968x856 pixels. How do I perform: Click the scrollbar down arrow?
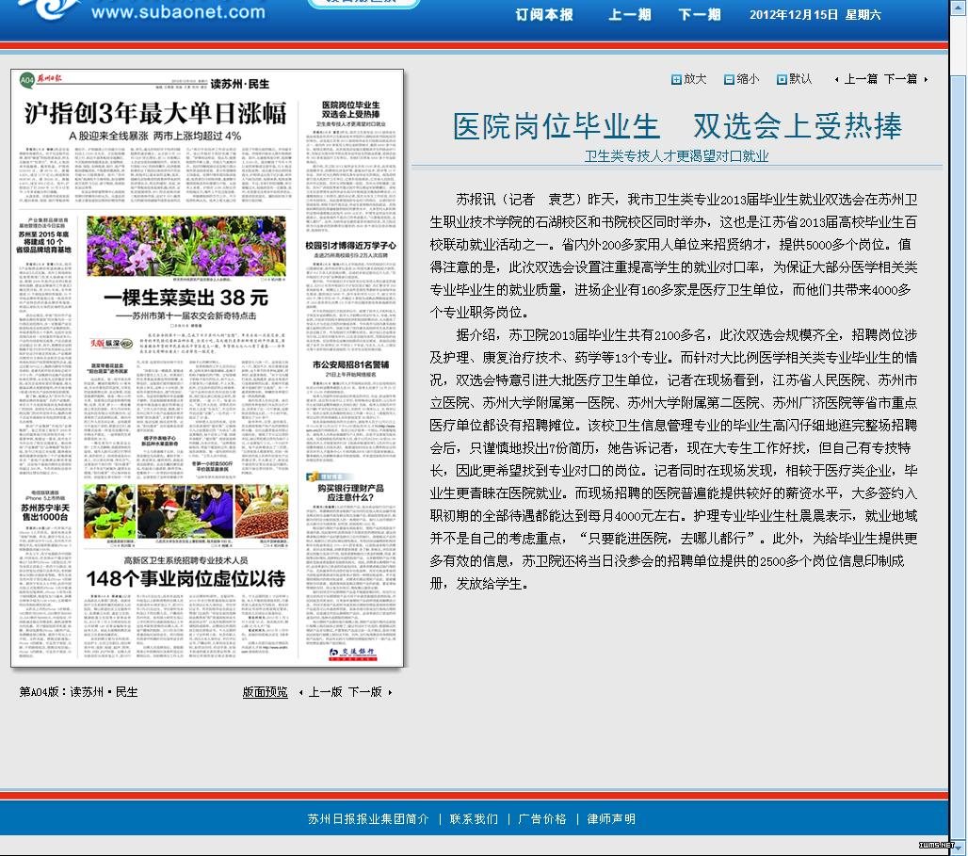958,848
